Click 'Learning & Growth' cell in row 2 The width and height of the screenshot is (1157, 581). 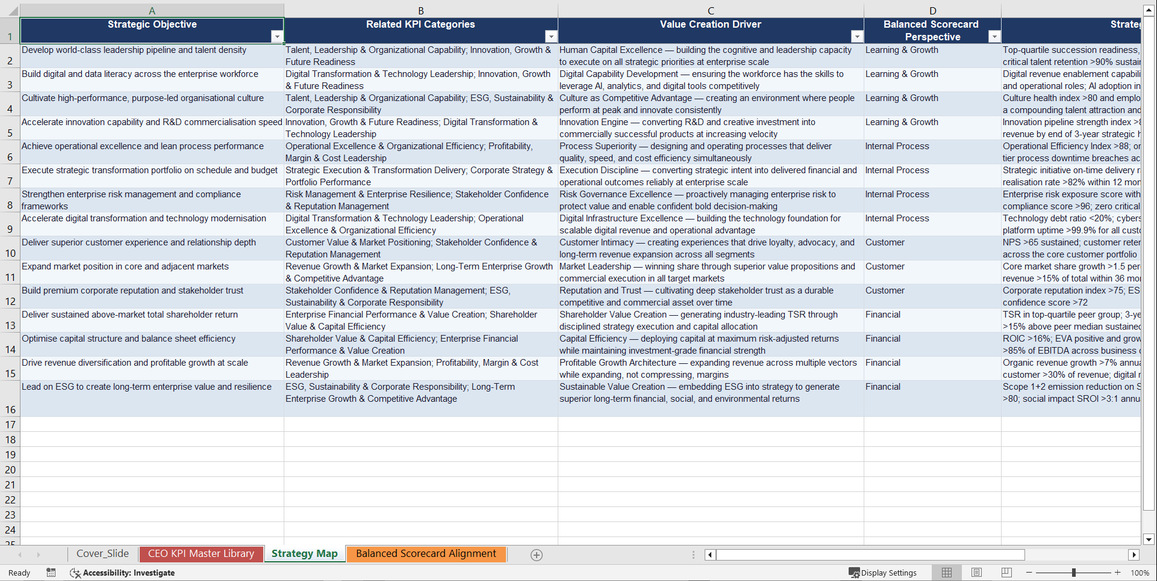[932, 55]
